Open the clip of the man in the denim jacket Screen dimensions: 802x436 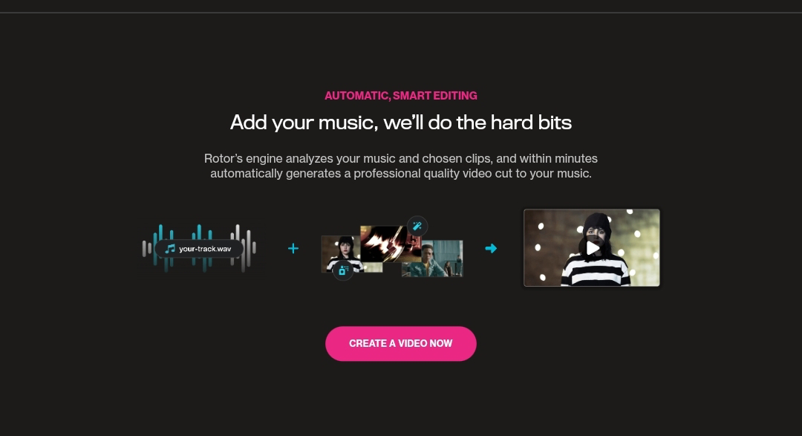tap(432, 259)
